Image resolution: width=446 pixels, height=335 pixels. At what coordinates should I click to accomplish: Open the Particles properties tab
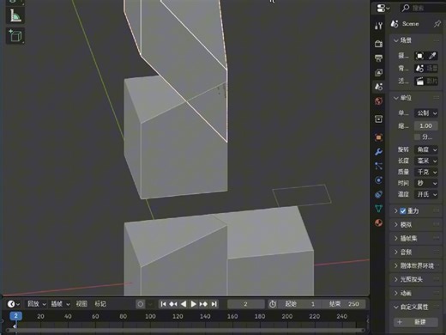coord(378,166)
